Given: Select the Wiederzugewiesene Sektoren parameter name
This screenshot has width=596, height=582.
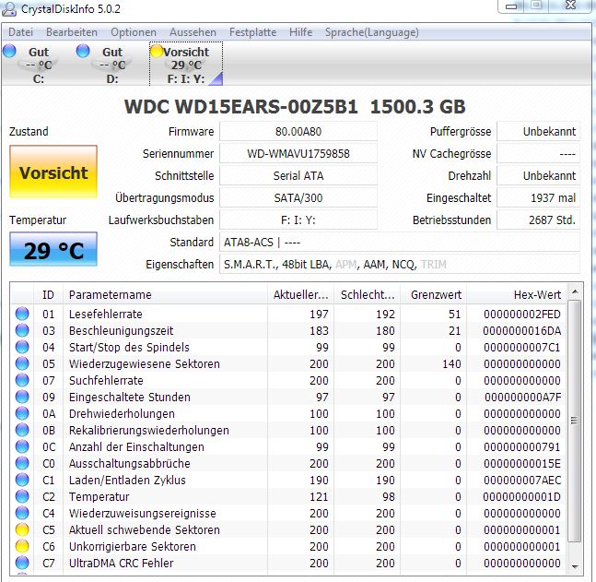Looking at the screenshot, I should click(145, 364).
